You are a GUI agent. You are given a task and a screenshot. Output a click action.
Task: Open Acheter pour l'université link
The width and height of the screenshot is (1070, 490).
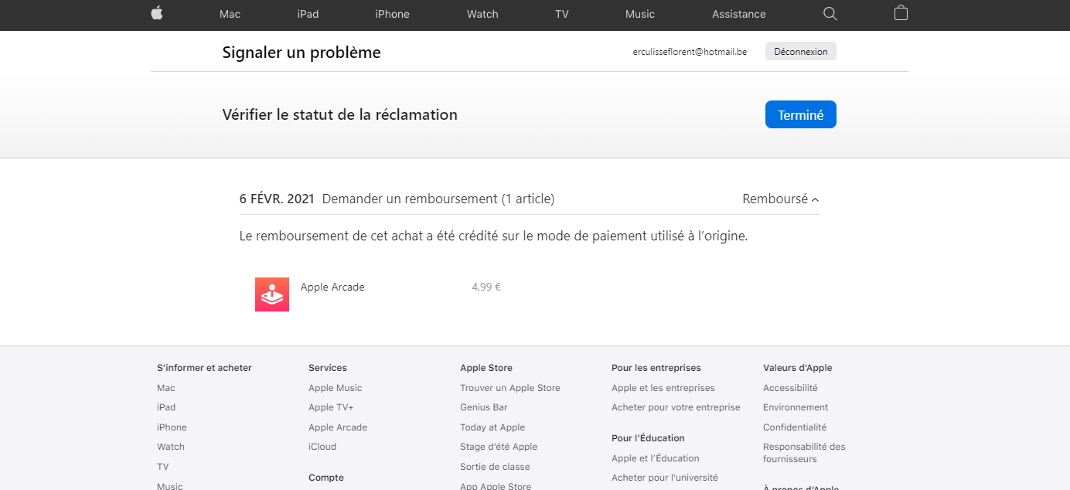pos(665,478)
